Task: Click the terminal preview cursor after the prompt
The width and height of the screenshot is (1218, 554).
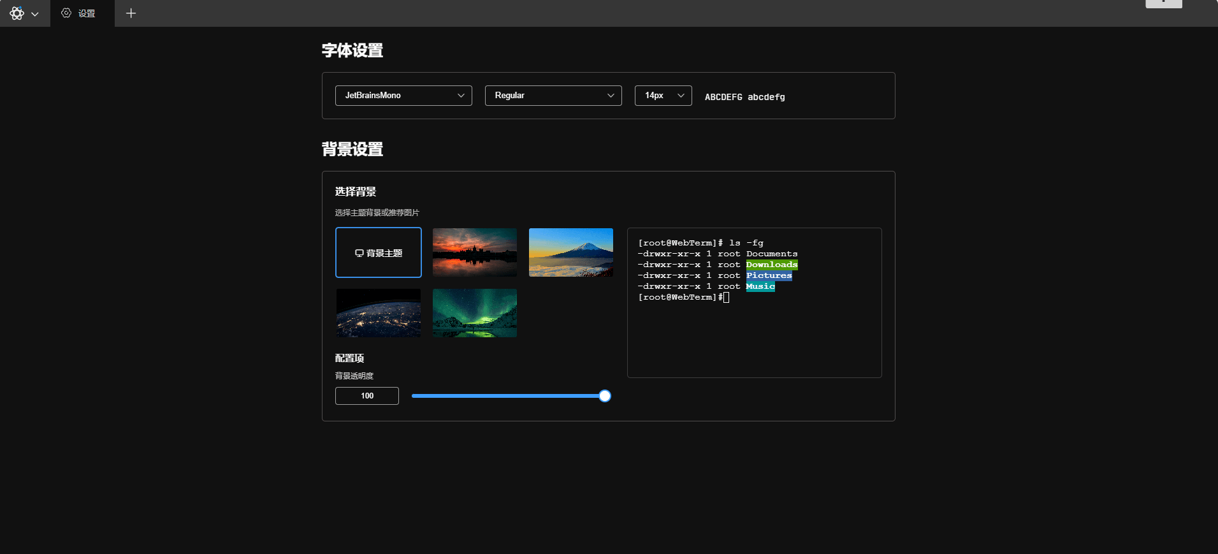Action: click(726, 297)
